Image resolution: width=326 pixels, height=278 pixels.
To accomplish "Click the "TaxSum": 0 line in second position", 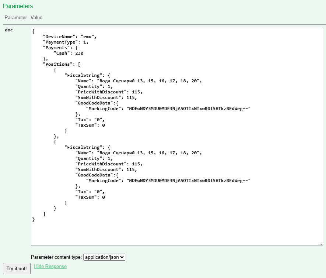I will (x=90, y=197).
